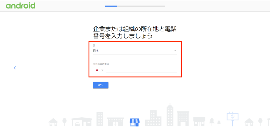Open the 国 country dropdown showing 日本

point(134,51)
